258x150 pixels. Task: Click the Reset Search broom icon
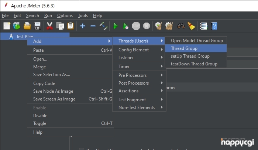coord(191,26)
